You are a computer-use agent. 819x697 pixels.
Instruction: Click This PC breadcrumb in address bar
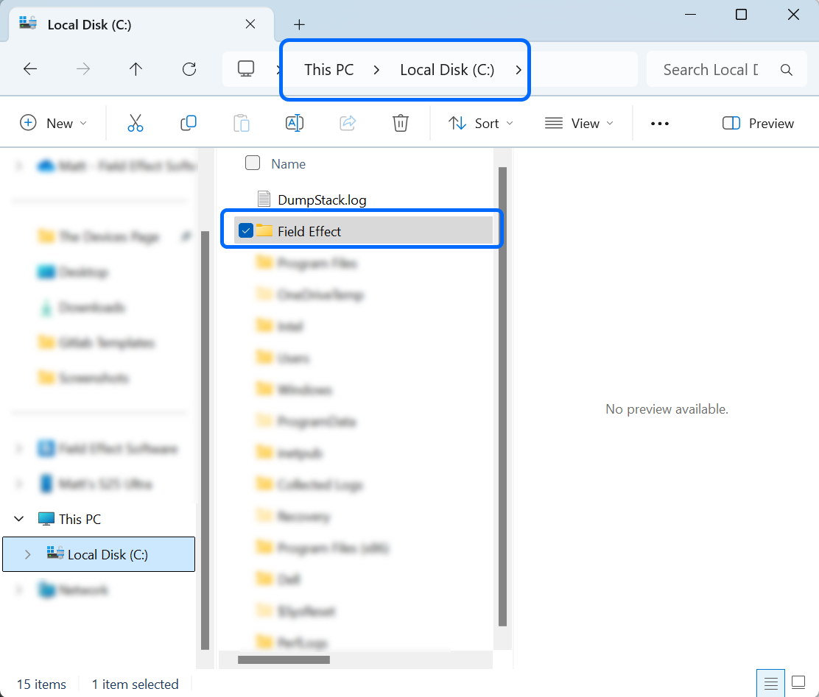click(x=329, y=69)
